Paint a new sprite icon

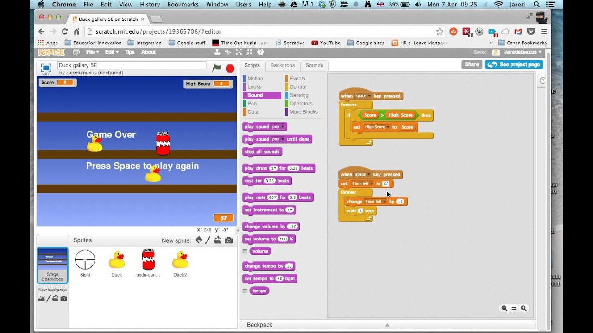[x=208, y=240]
